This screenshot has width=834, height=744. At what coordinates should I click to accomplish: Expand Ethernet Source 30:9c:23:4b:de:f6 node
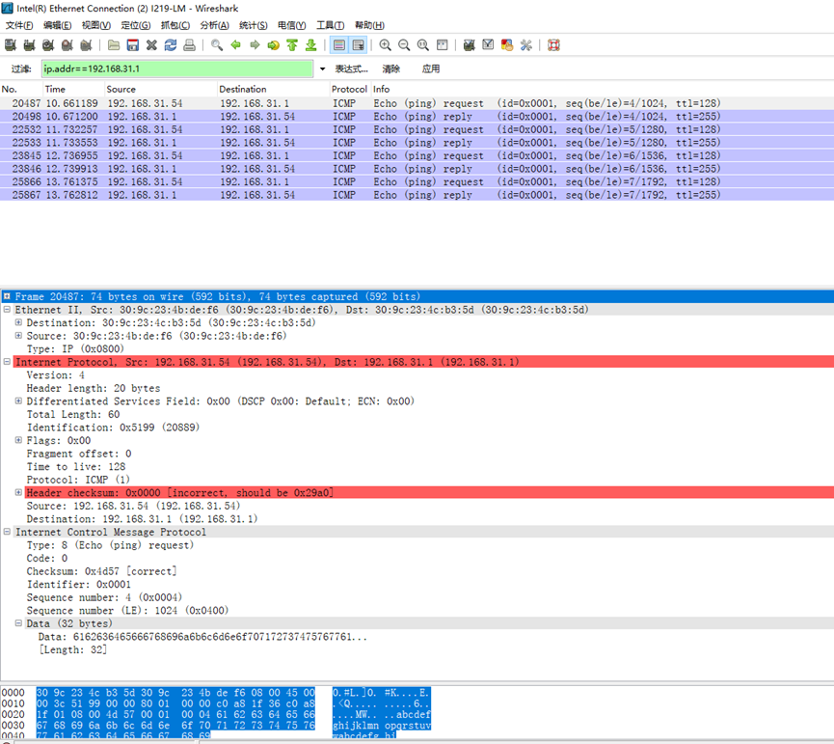[18, 335]
